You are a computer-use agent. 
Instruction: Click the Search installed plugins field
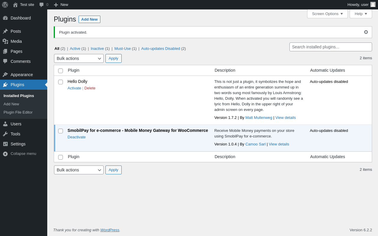point(330,47)
